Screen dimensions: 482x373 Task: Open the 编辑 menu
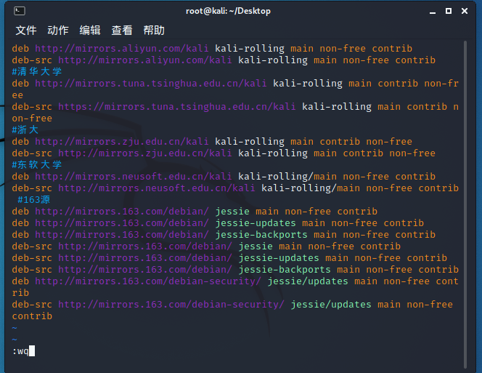(x=90, y=31)
